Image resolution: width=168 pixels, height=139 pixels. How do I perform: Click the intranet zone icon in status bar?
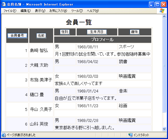coord(130,135)
